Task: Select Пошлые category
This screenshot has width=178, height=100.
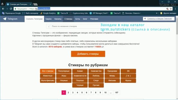Action: (x=80, y=81)
